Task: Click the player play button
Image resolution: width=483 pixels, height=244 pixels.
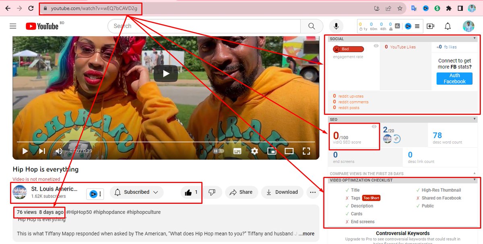Action: coord(25,151)
